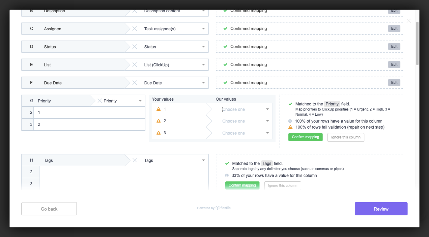The image size is (429, 237).
Task: Ignore this column for Priority
Action: click(x=346, y=137)
